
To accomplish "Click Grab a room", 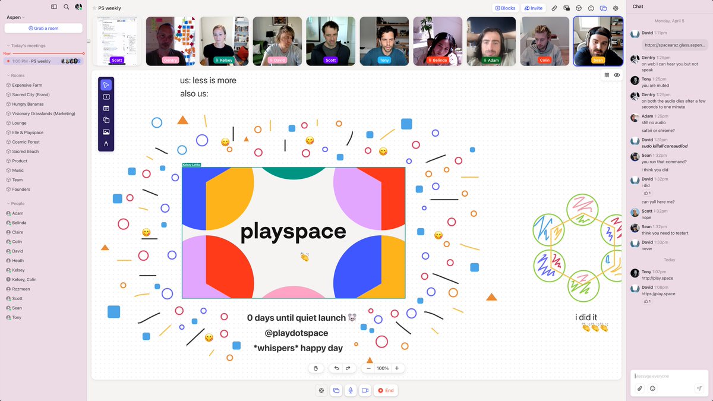I will [43, 28].
